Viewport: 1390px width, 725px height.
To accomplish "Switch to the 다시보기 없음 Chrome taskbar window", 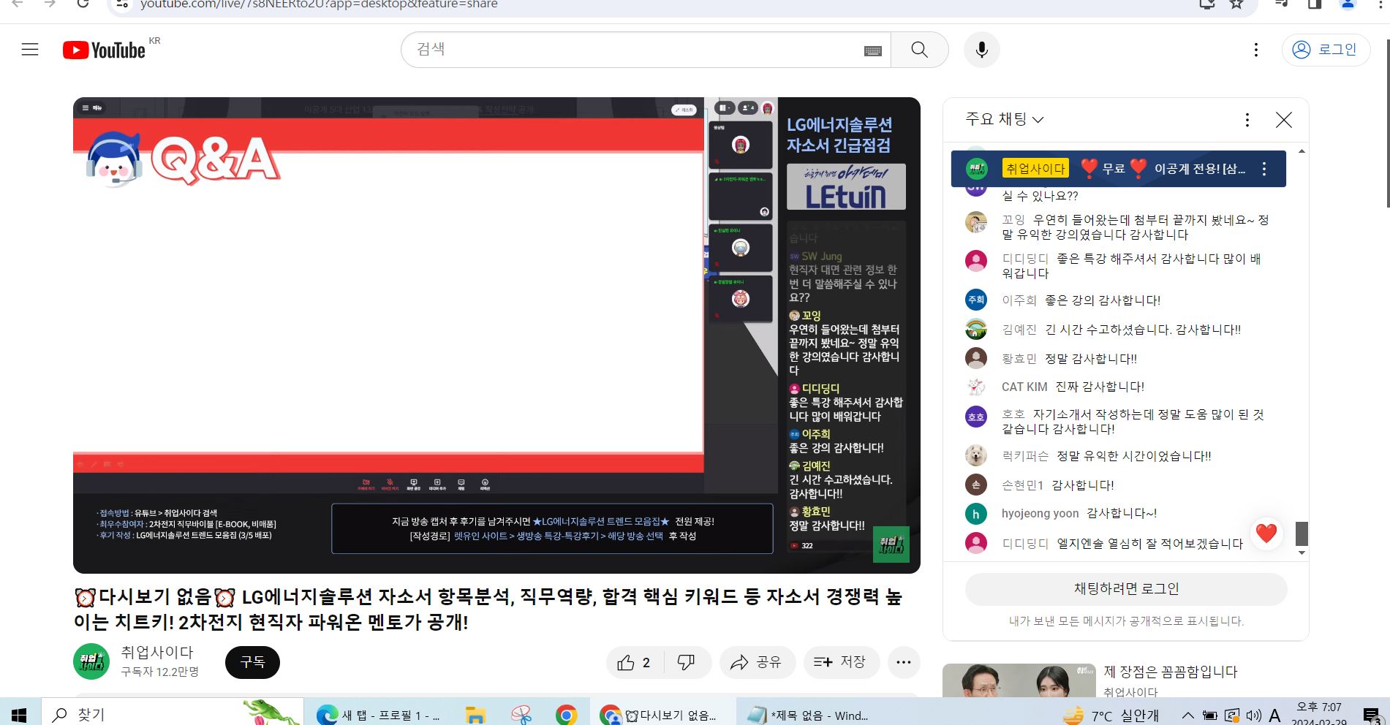I will (x=658, y=715).
